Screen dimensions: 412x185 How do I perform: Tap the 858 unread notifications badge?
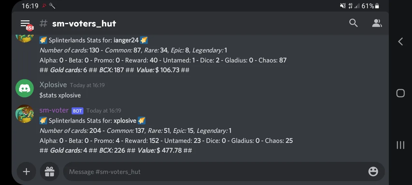[30, 28]
